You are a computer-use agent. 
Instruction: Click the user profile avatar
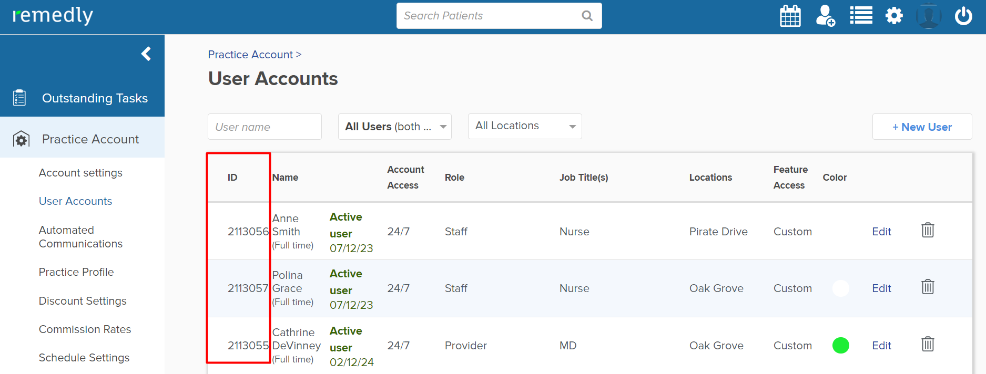coord(929,16)
